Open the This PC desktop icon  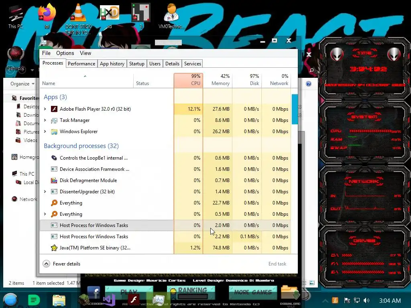tap(16, 16)
